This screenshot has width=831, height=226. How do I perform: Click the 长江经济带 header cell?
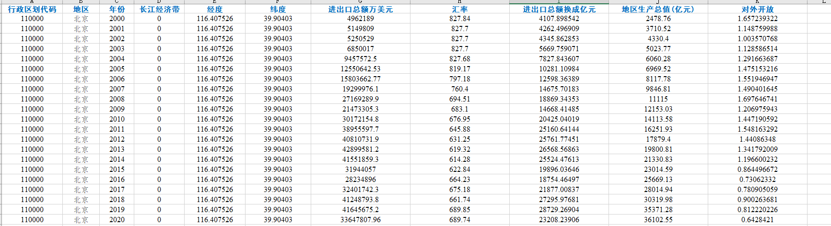point(159,9)
